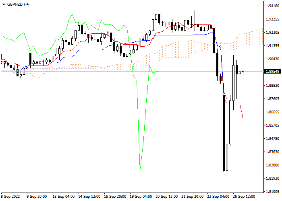The height and width of the screenshot is (201, 282).
Task: Select the lowest point of the green Chikou line
Action: 140,170
